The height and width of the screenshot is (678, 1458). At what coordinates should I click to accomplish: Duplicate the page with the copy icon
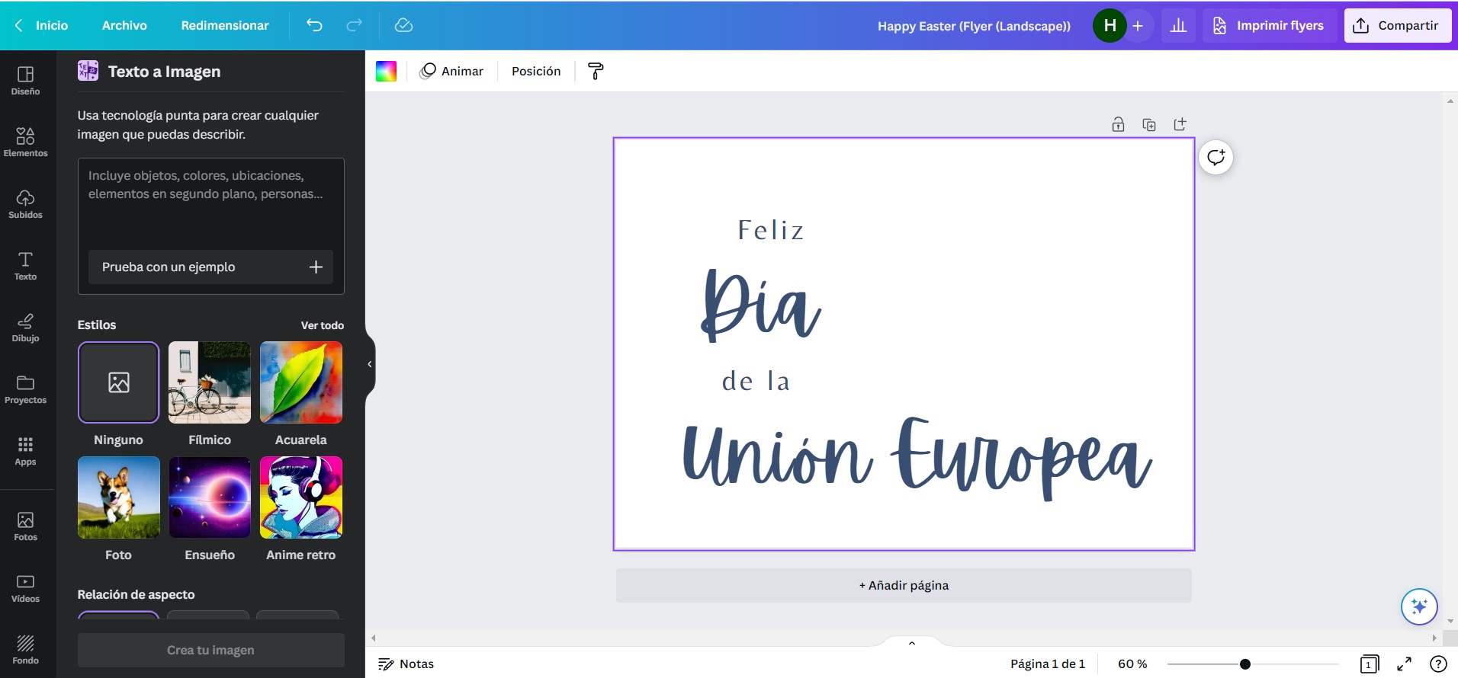click(1149, 124)
